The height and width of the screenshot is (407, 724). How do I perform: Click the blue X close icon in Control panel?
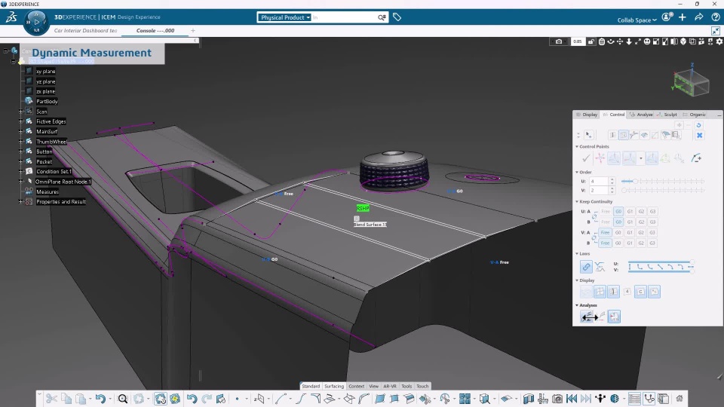[699, 135]
